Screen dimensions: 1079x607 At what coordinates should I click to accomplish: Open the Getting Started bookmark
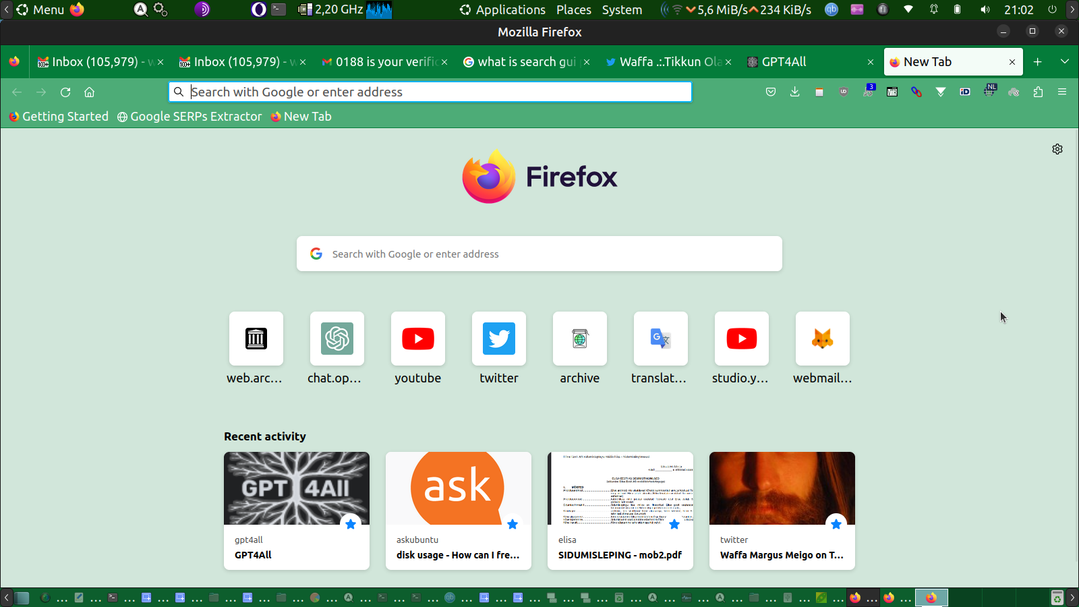(x=59, y=117)
